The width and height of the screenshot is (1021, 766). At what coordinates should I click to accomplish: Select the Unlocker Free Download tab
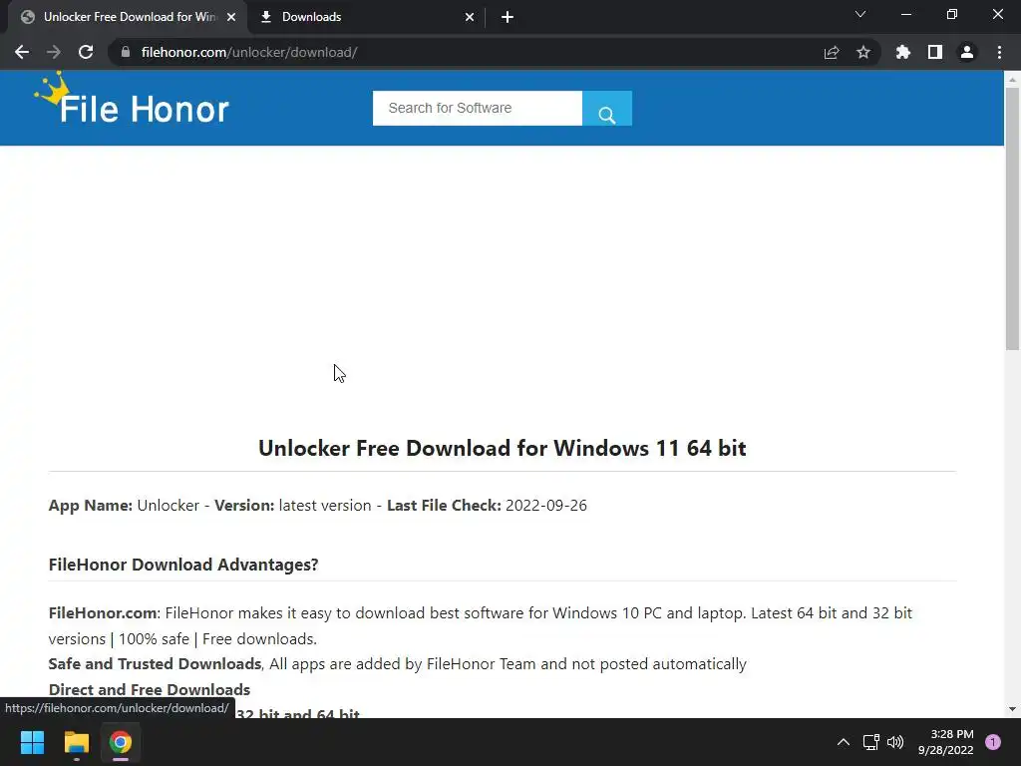[127, 17]
